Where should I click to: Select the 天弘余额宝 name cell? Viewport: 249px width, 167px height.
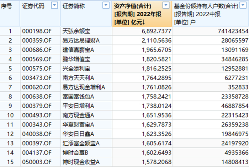click(86, 31)
